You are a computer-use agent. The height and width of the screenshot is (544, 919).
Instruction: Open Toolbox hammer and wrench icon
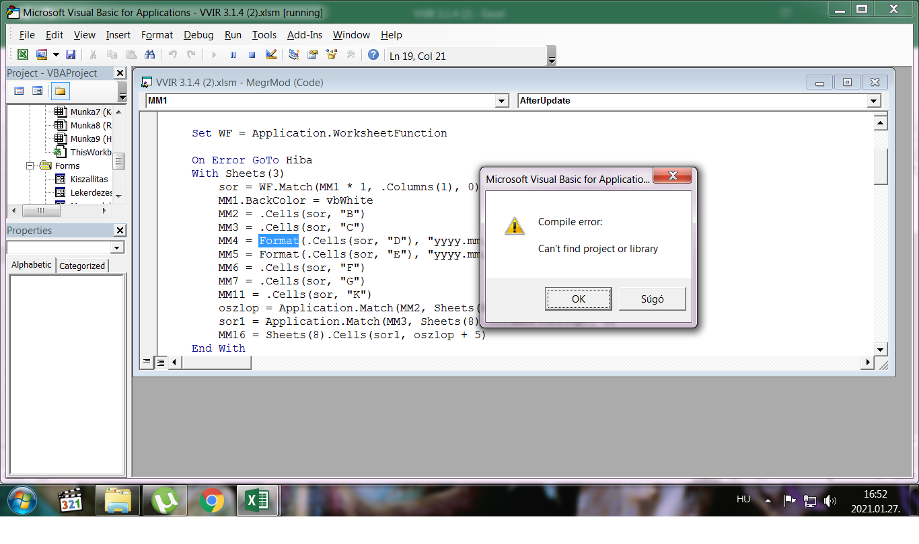(351, 55)
